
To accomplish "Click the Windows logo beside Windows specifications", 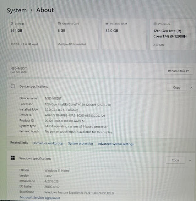I will (x=13, y=158).
